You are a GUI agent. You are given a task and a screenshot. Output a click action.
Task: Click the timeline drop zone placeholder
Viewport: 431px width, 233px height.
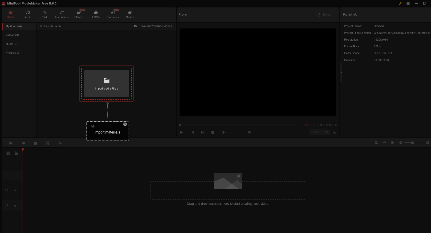click(228, 190)
